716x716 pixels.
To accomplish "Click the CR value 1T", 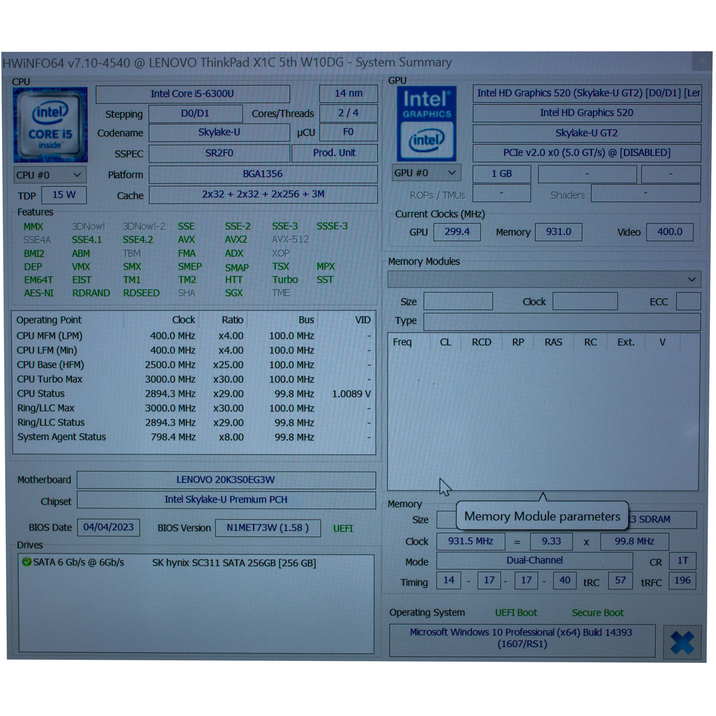I will tap(683, 561).
